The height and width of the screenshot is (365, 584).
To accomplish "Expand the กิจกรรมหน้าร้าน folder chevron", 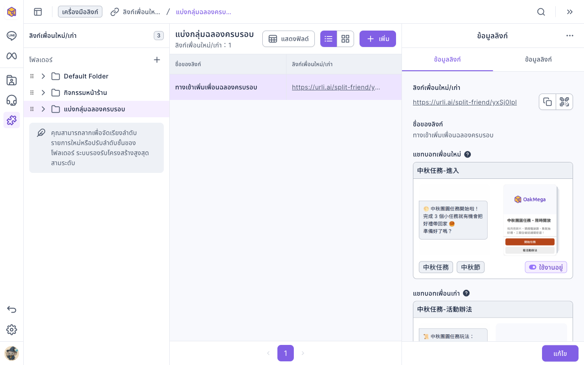I will [x=43, y=93].
